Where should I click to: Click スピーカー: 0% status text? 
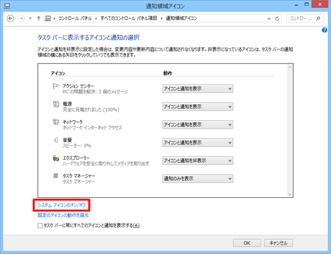click(77, 146)
